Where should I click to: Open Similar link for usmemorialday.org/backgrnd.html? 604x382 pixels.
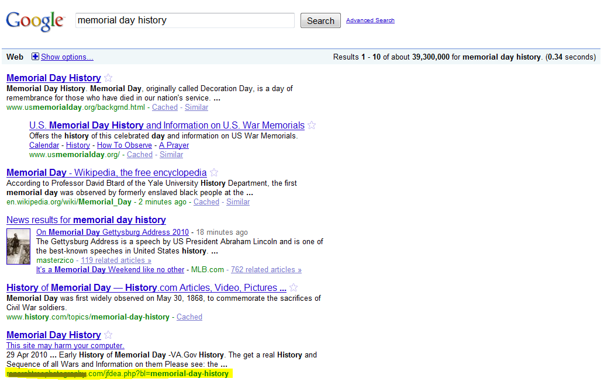click(x=196, y=107)
